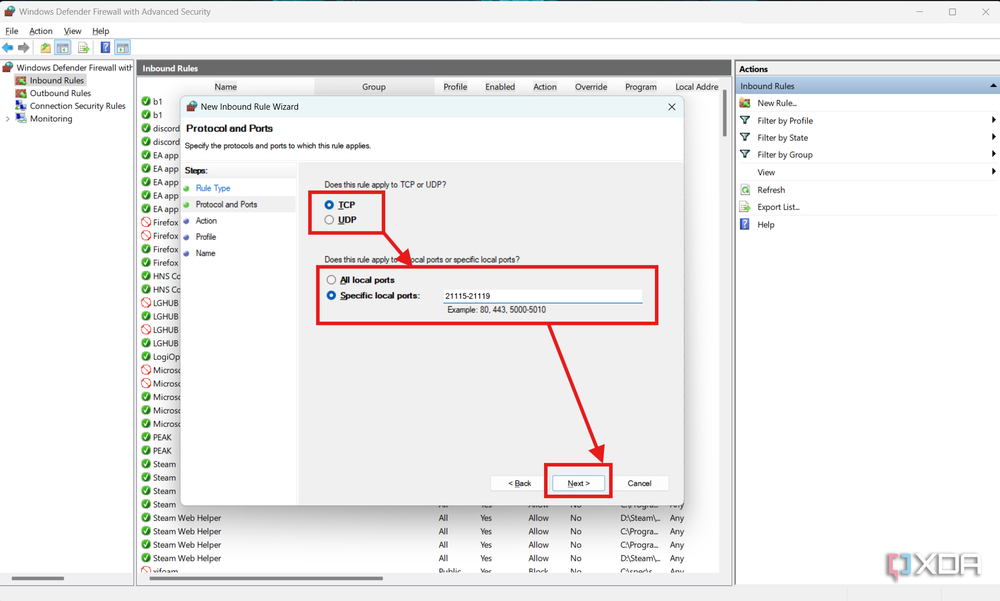
Task: Choose Specific local ports option
Action: point(331,295)
